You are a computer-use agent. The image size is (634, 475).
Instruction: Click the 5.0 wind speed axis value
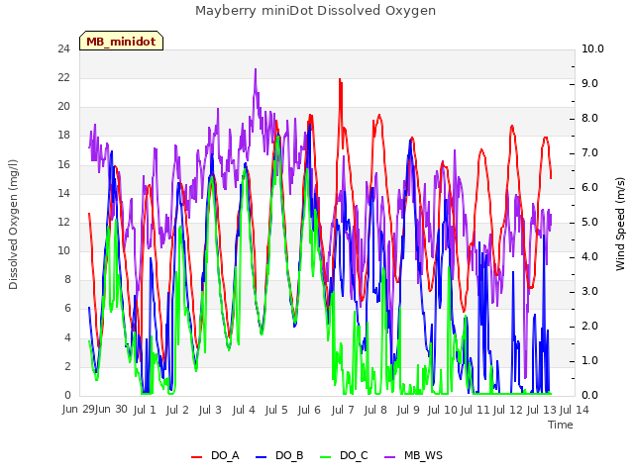(x=590, y=223)
